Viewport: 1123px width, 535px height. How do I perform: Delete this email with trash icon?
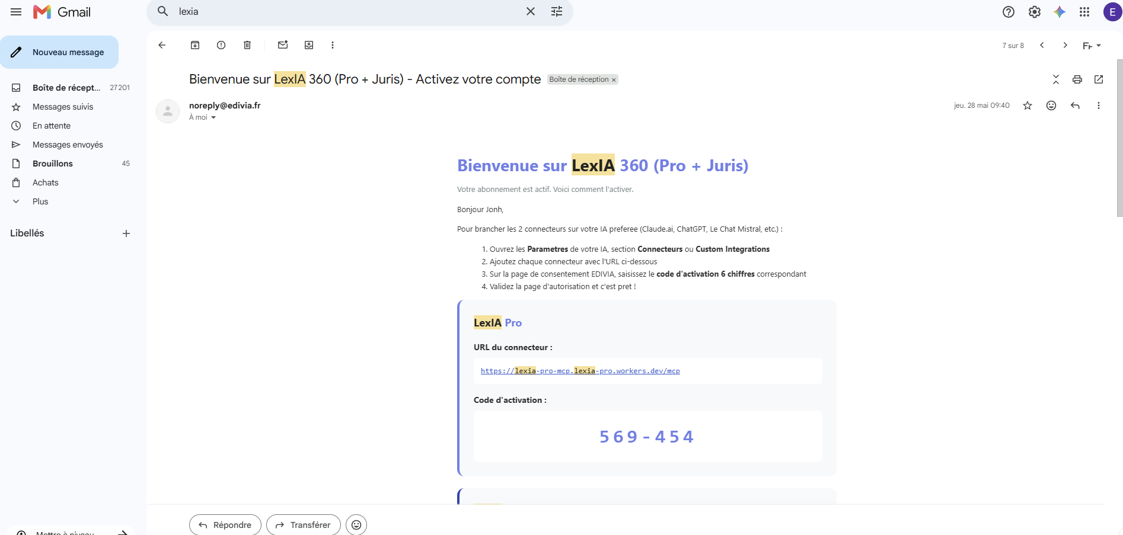click(x=247, y=45)
